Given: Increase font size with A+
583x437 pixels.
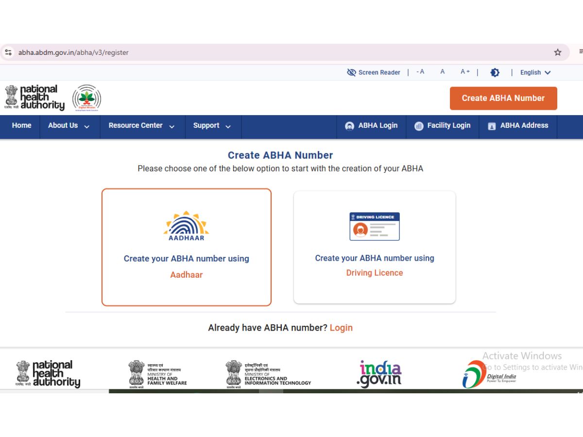Looking at the screenshot, I should [465, 72].
